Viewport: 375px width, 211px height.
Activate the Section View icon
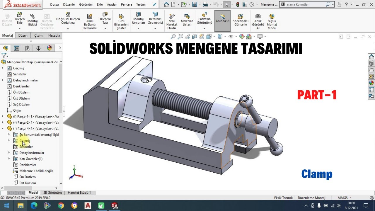click(x=195, y=37)
